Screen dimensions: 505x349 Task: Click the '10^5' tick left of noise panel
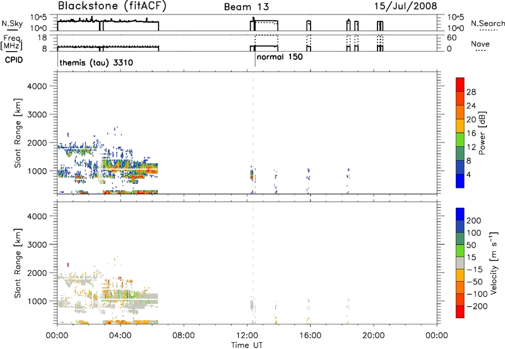[x=39, y=17]
